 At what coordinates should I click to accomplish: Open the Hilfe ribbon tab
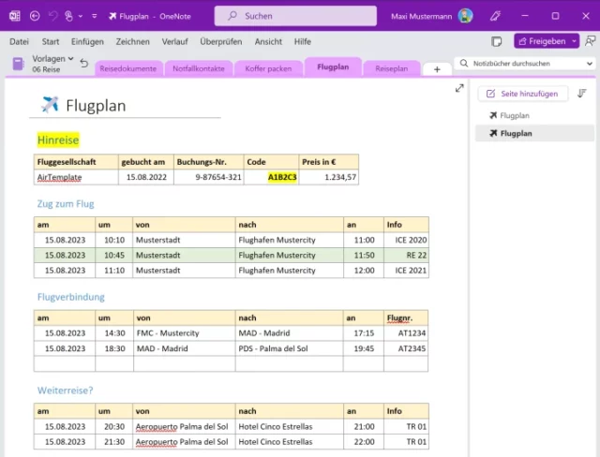click(x=302, y=41)
